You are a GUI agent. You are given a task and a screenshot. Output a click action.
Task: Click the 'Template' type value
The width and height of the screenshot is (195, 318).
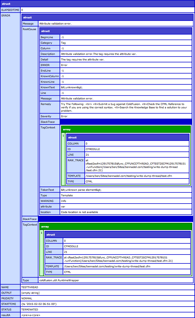coord(67,195)
